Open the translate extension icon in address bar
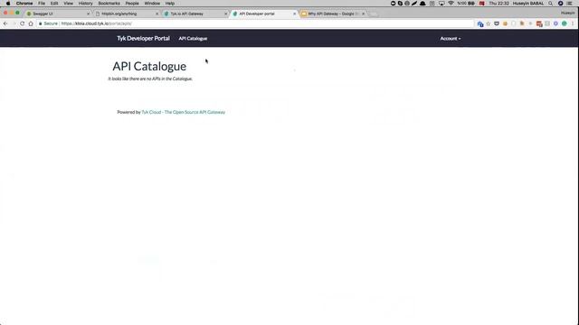This screenshot has width=579, height=325. (x=480, y=24)
